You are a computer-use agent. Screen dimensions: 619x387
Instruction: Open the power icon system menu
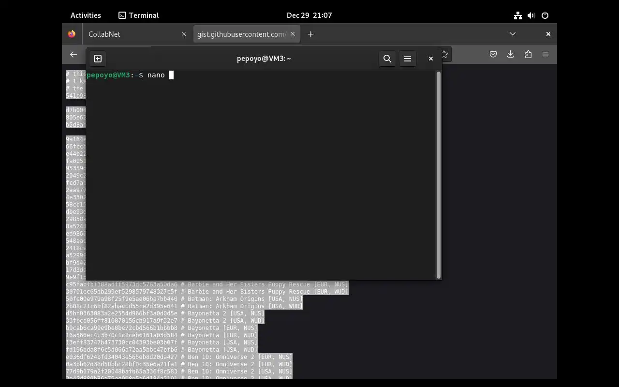click(545, 15)
